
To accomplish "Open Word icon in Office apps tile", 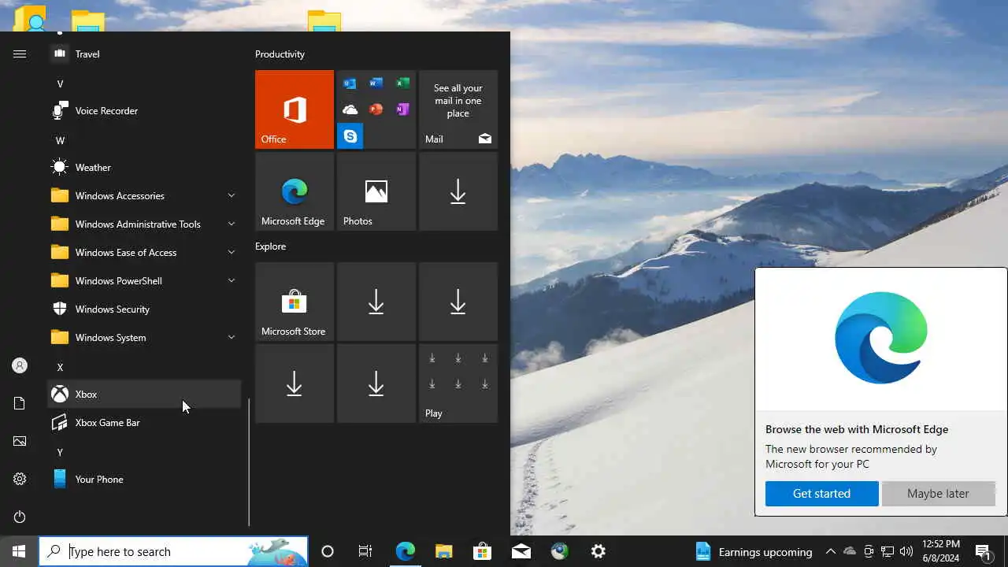I will [376, 83].
